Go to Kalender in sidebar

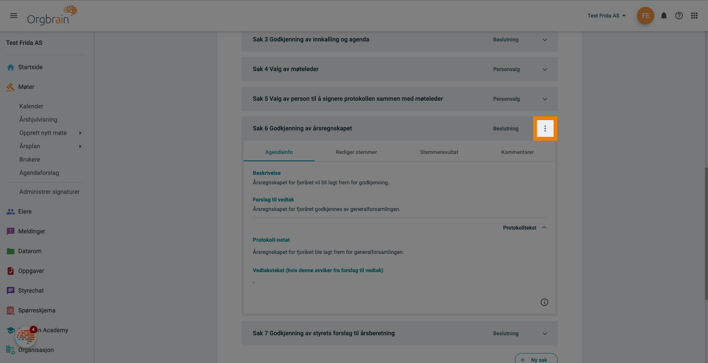[31, 106]
